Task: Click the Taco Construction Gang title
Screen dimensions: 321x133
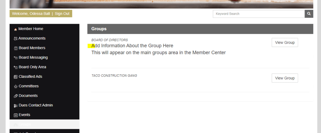Action: click(x=114, y=76)
